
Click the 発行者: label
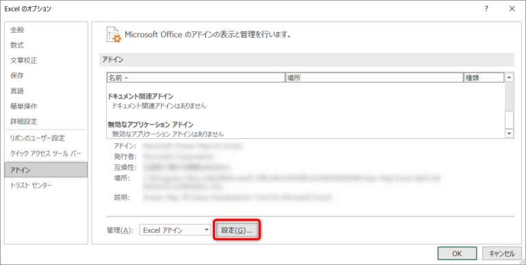[x=125, y=157]
